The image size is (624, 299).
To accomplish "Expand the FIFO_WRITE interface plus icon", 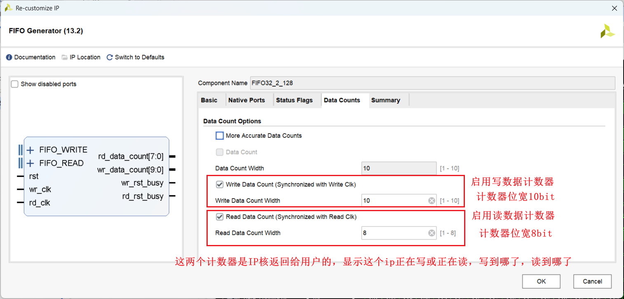I will coord(30,150).
